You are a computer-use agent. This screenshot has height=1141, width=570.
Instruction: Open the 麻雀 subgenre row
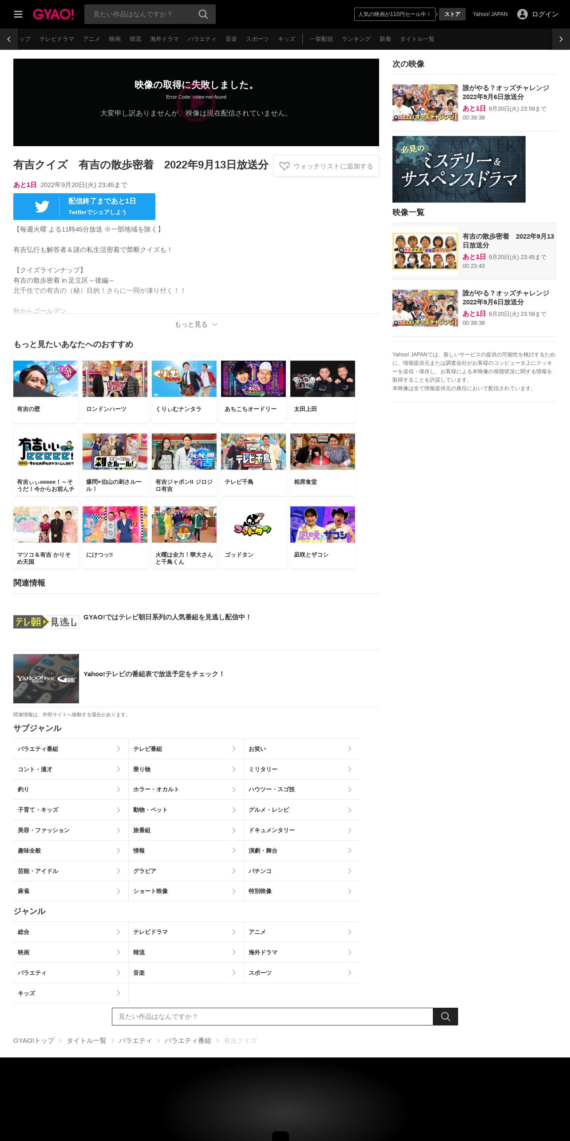[x=71, y=891]
